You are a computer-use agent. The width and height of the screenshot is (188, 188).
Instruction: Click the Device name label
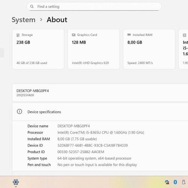(38, 126)
